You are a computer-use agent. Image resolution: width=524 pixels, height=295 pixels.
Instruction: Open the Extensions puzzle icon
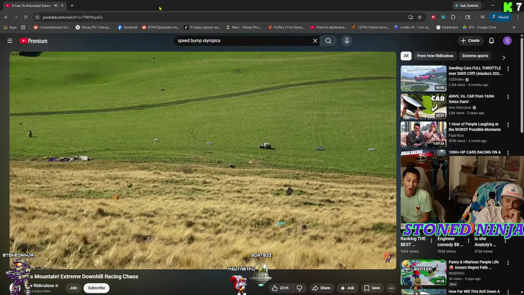(x=453, y=17)
